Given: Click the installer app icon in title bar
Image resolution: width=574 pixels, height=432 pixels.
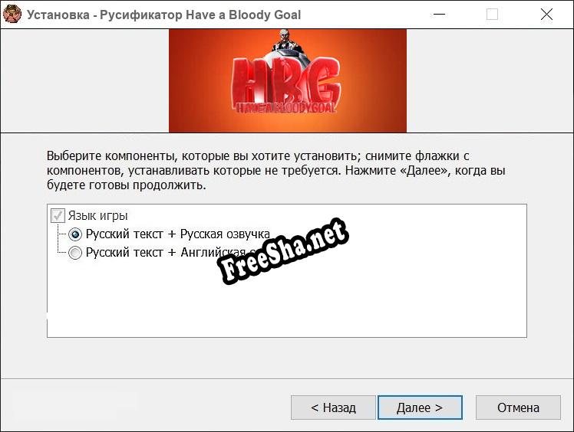Looking at the screenshot, I should tap(12, 15).
